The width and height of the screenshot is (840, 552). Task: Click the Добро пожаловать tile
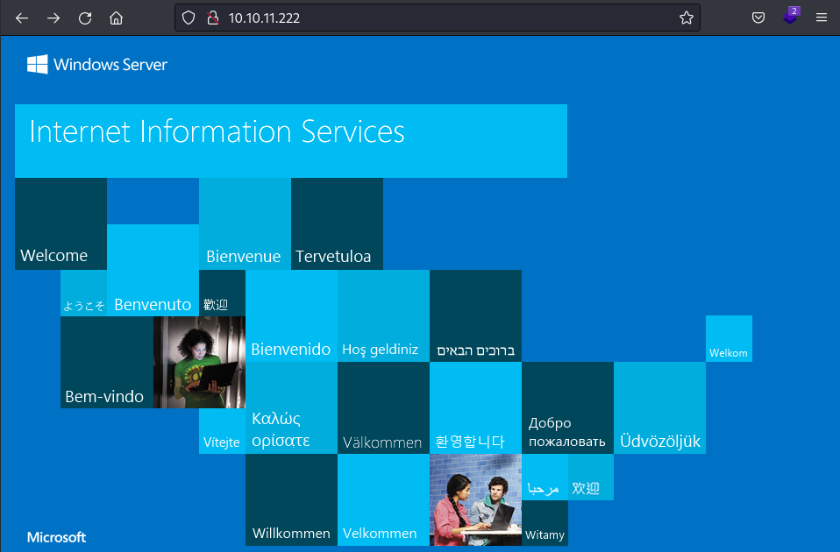pos(567,408)
